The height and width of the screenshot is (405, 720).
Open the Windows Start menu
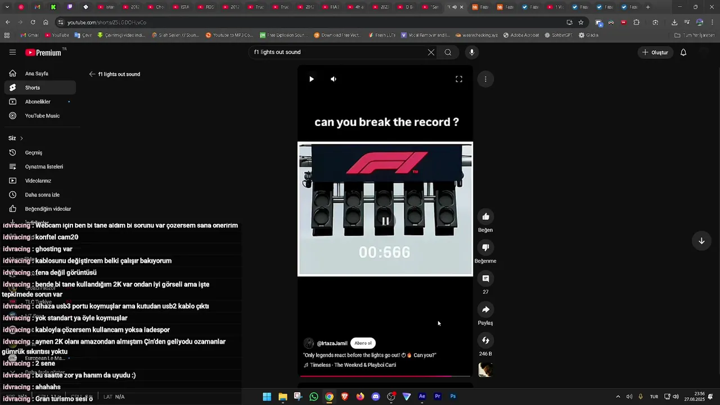[x=267, y=397]
